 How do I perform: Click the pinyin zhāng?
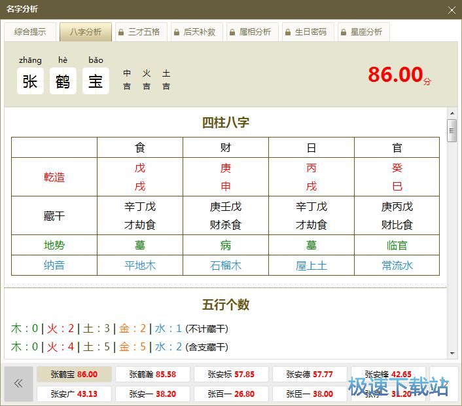tap(30, 60)
